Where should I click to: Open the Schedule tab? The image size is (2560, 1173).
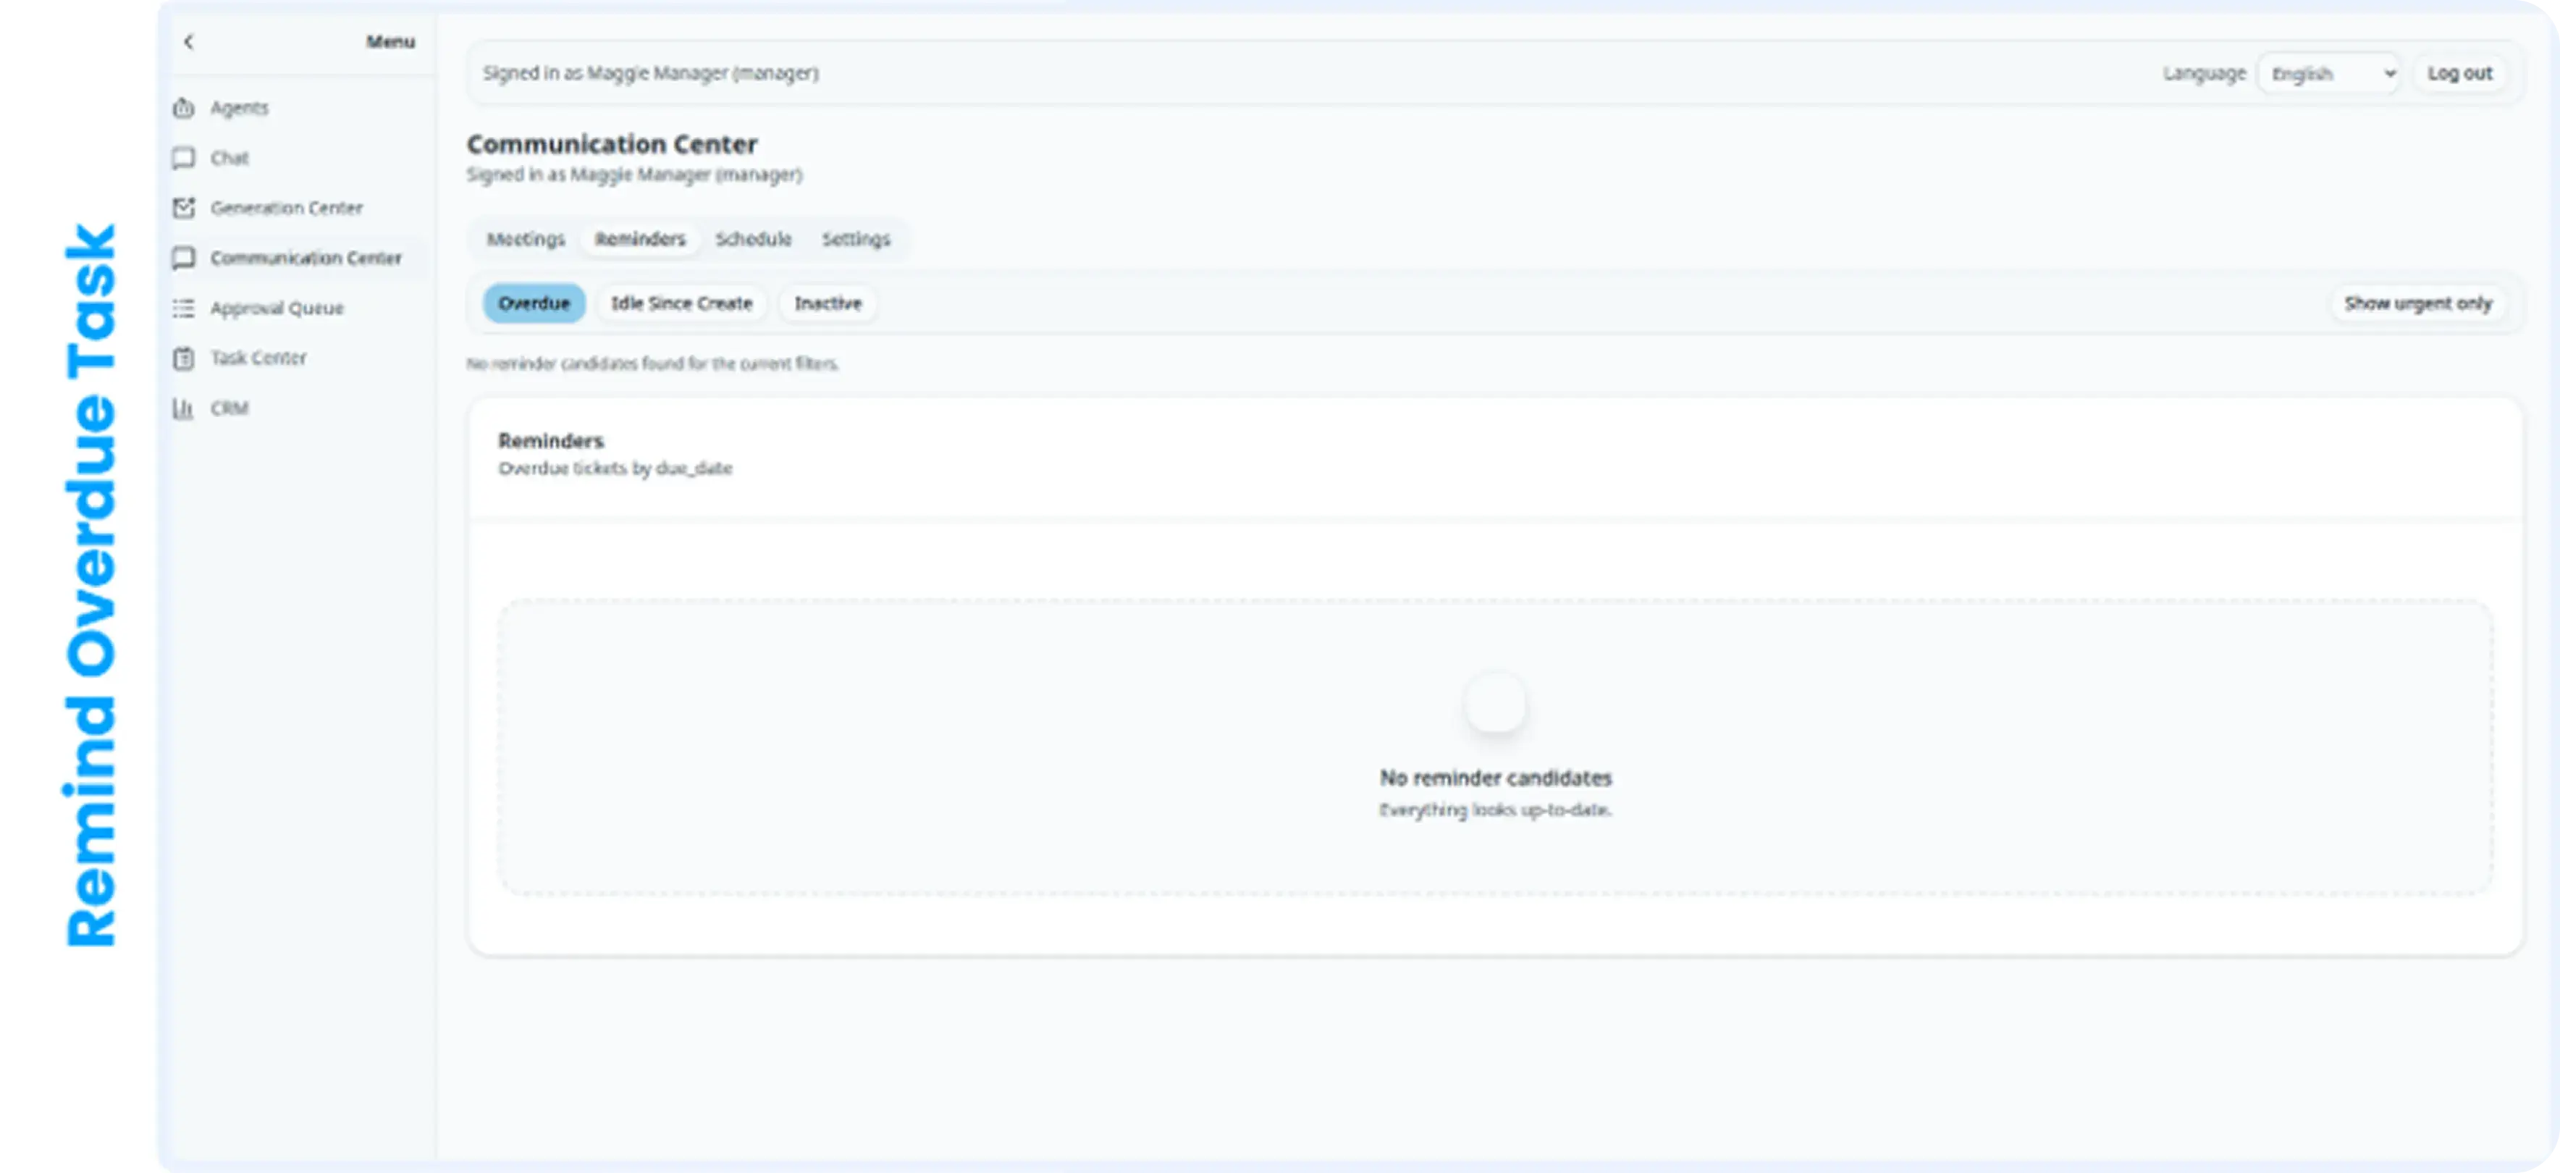point(753,240)
